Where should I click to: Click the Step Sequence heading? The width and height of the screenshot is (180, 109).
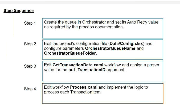tap(19, 11)
